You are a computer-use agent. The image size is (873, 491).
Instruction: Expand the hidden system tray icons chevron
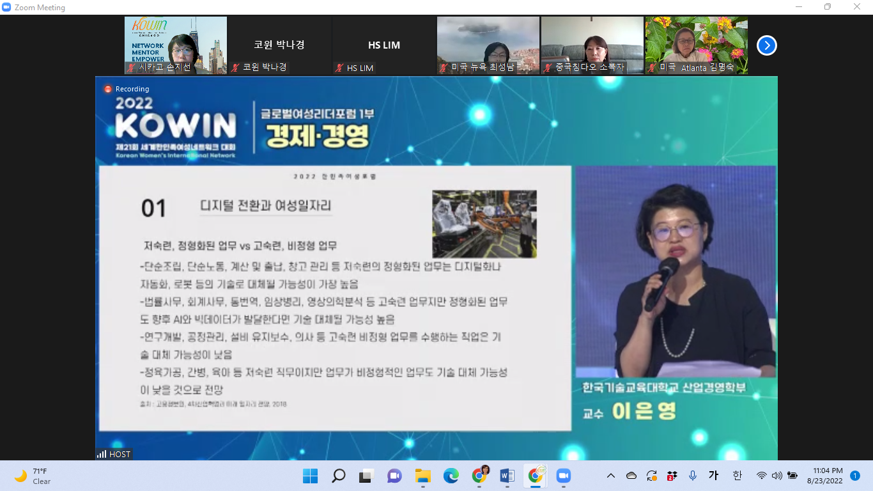tap(611, 476)
